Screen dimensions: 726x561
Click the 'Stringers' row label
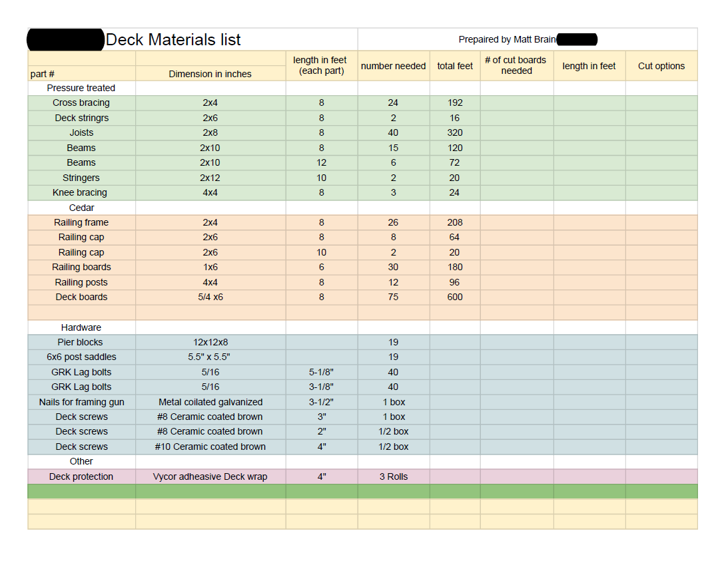(81, 178)
